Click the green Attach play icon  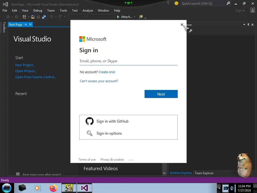[118, 17]
